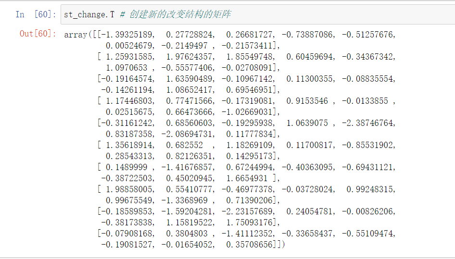This screenshot has height=259, width=455.
Task: Click value 0.82126351
Action: (189, 156)
